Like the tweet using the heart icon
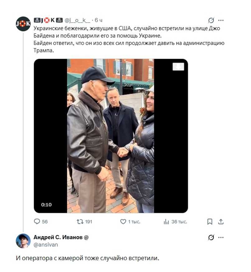Image resolution: width=251 pixels, height=272 pixels. coord(123,222)
